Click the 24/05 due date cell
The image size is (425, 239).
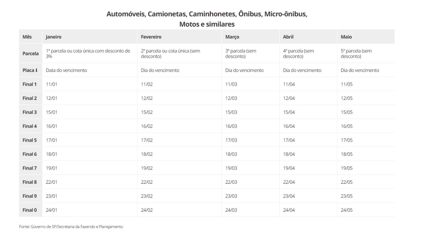tap(347, 210)
